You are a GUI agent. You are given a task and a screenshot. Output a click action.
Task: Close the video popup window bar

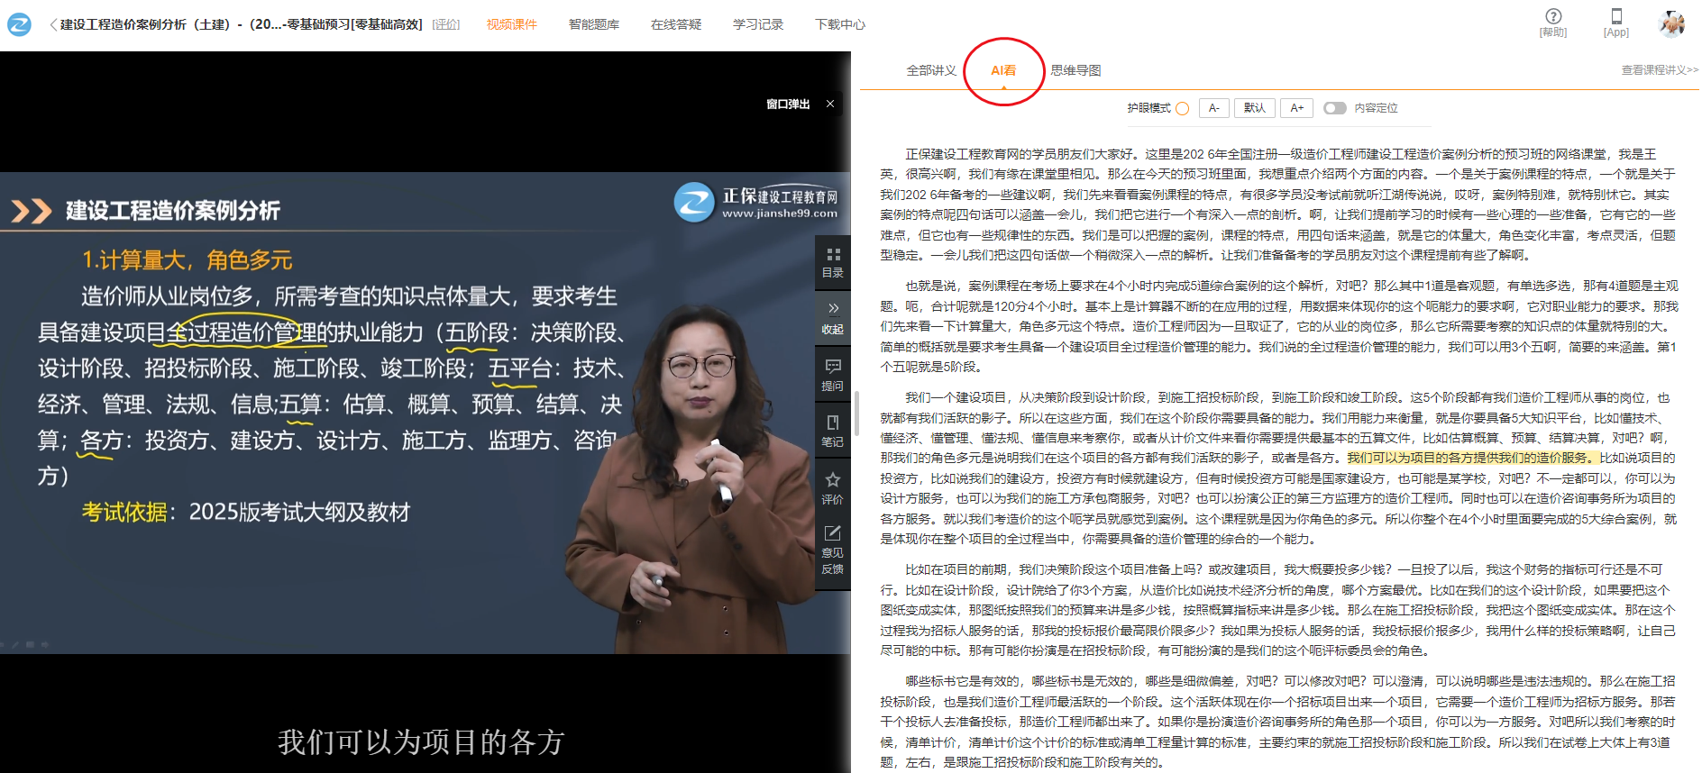830,104
